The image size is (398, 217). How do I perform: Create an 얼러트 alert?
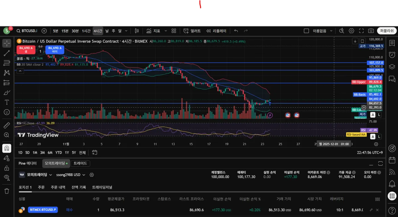(192, 31)
